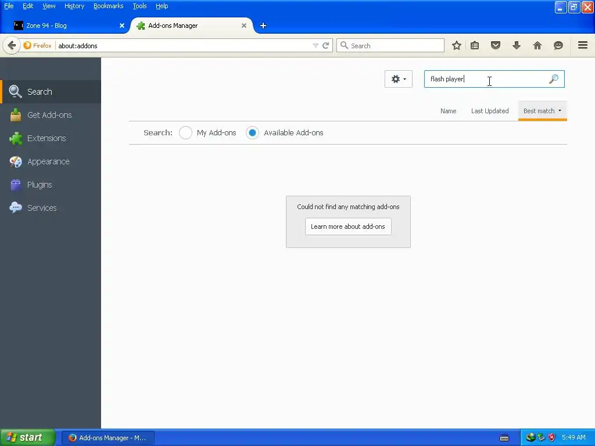Open a new tab with the plus icon

(x=263, y=26)
